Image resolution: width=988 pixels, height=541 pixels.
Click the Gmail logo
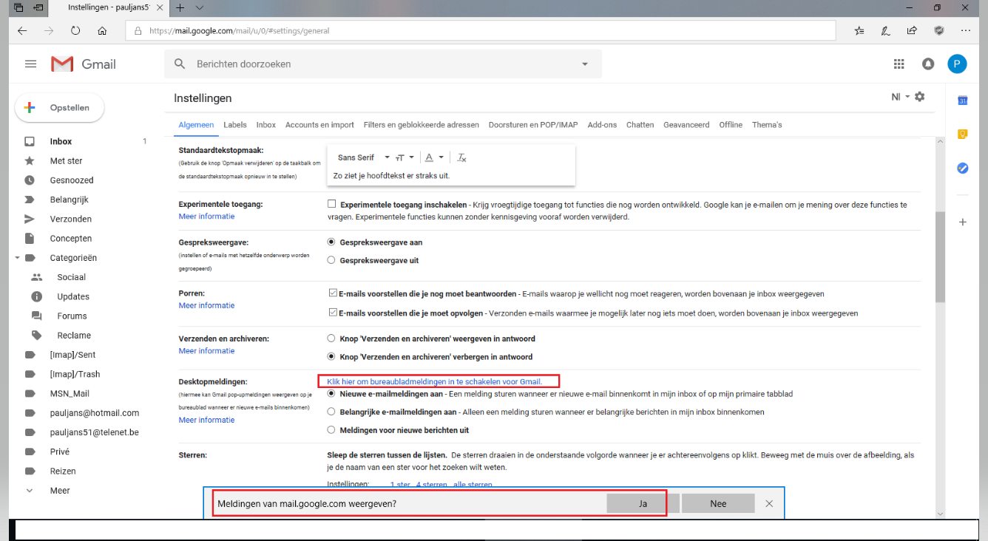point(84,64)
